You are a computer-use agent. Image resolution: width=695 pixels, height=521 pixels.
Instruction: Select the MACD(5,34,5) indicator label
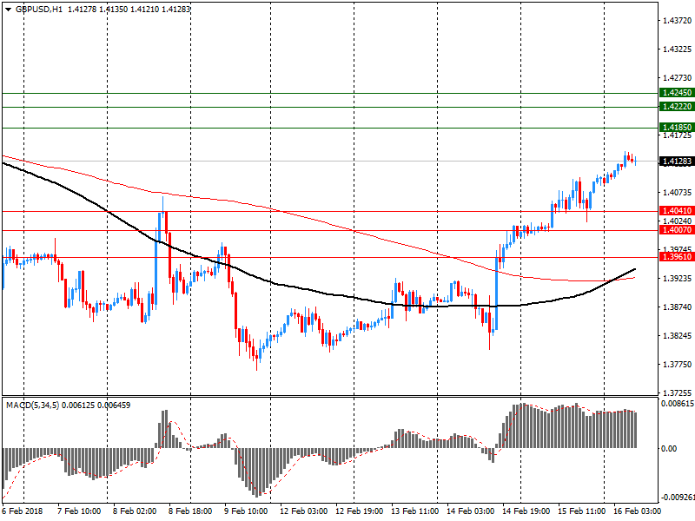click(32, 405)
